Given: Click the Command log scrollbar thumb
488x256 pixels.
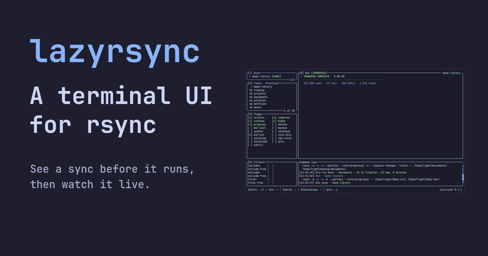Looking at the screenshot, I should coord(463,177).
